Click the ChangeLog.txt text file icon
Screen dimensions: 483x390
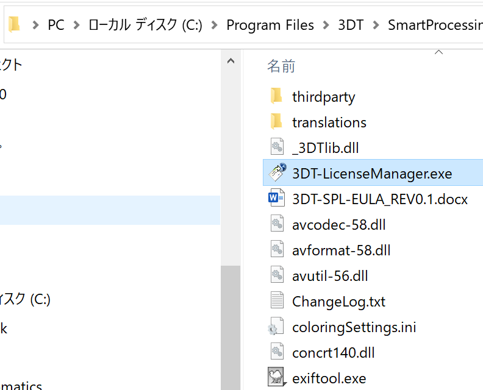277,300
